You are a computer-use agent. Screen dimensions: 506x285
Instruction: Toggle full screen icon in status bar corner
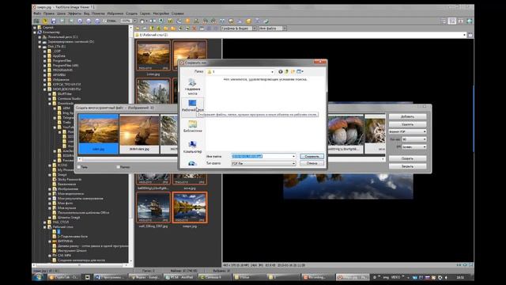471,265
